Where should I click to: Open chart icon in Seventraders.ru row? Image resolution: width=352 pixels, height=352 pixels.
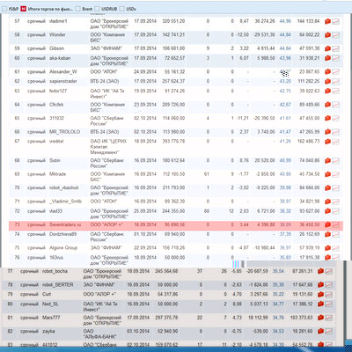pyautogui.click(x=336, y=224)
